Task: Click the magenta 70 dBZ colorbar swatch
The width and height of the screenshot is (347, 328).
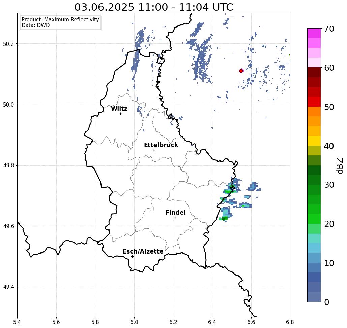Action: (x=314, y=33)
